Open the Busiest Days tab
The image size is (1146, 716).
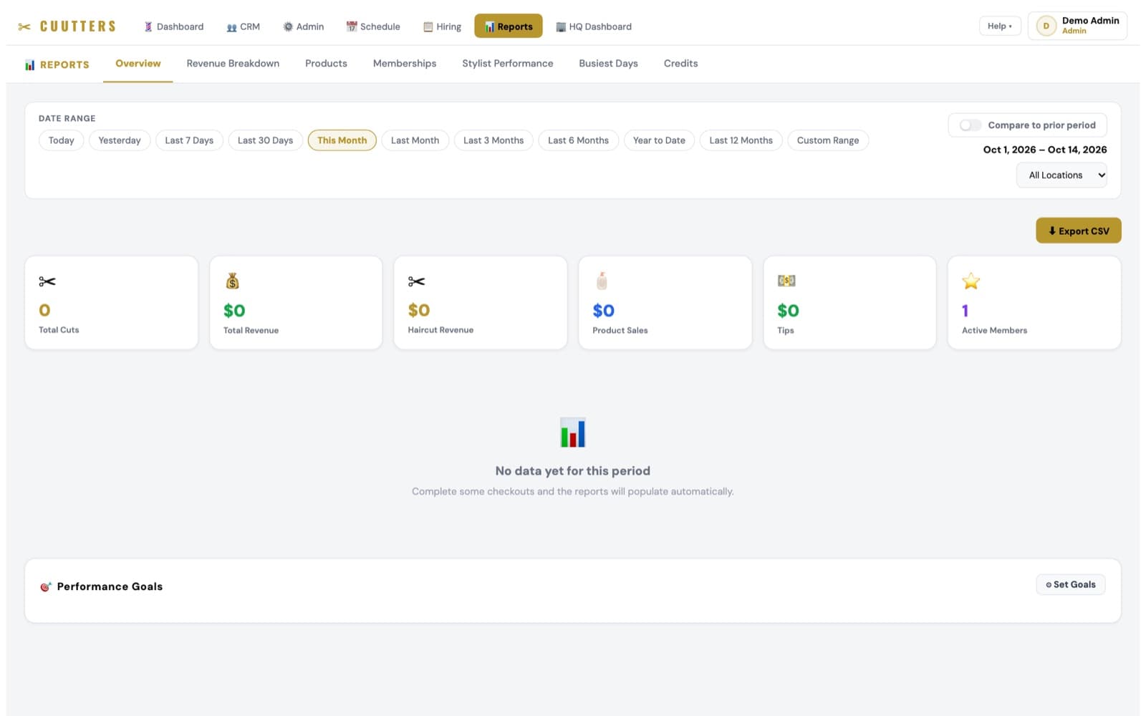pyautogui.click(x=608, y=64)
